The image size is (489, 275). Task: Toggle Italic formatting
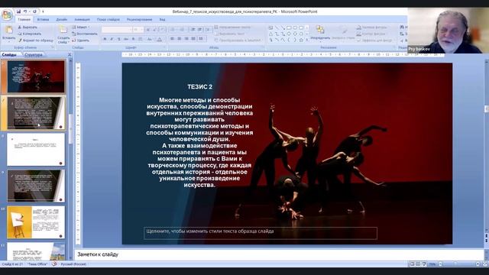tap(112, 39)
